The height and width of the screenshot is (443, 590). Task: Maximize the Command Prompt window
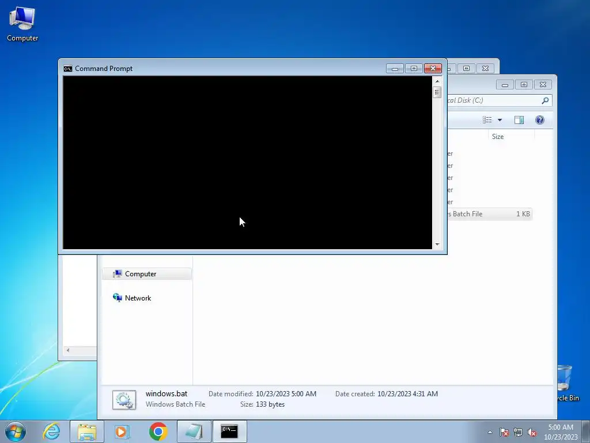(x=414, y=69)
